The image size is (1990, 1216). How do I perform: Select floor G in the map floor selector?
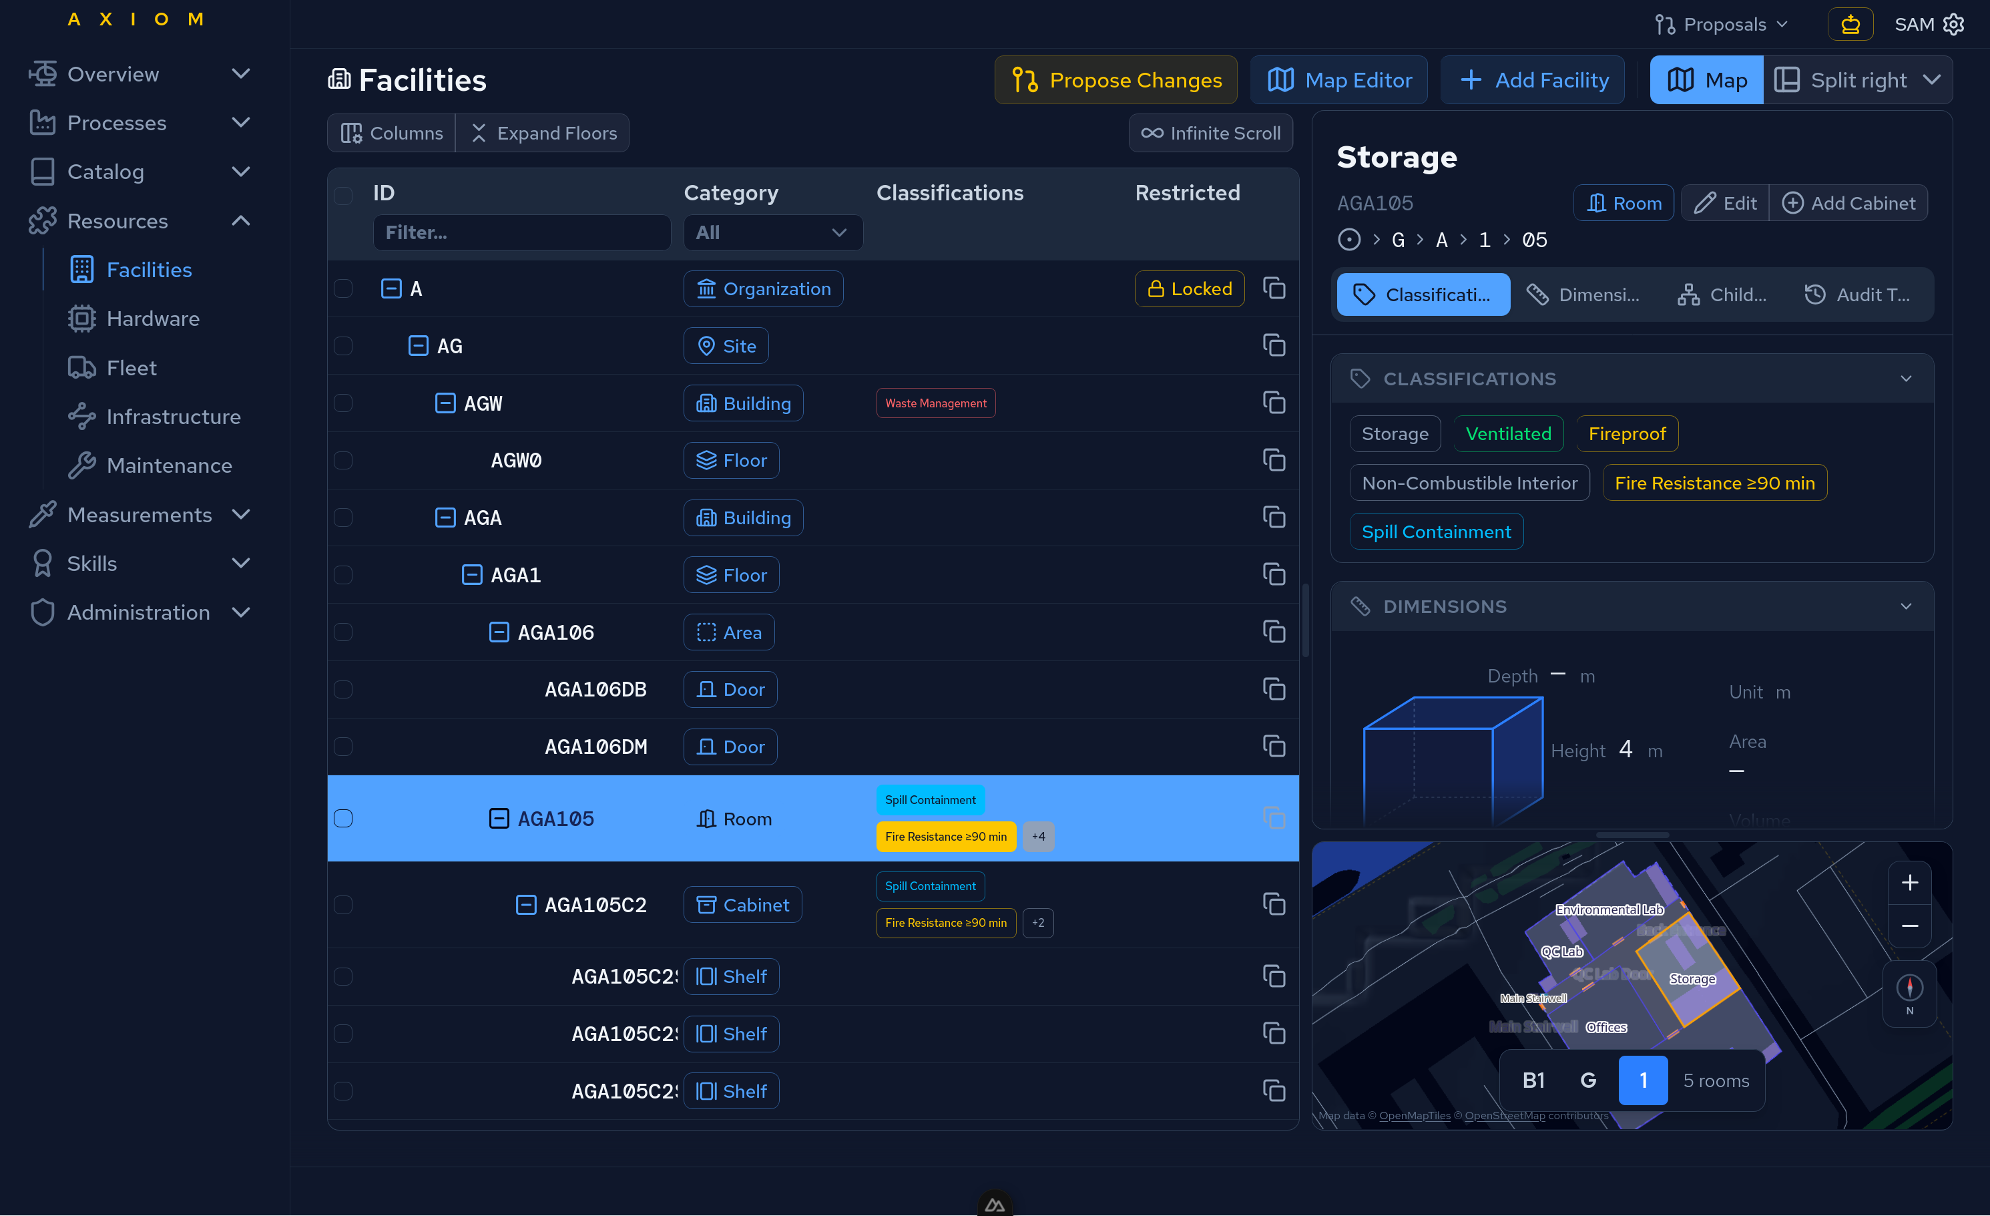pyautogui.click(x=1588, y=1080)
